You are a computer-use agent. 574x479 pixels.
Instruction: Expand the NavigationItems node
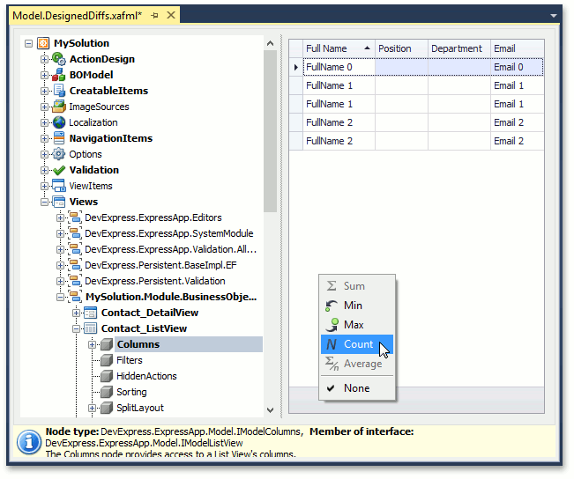click(x=44, y=138)
